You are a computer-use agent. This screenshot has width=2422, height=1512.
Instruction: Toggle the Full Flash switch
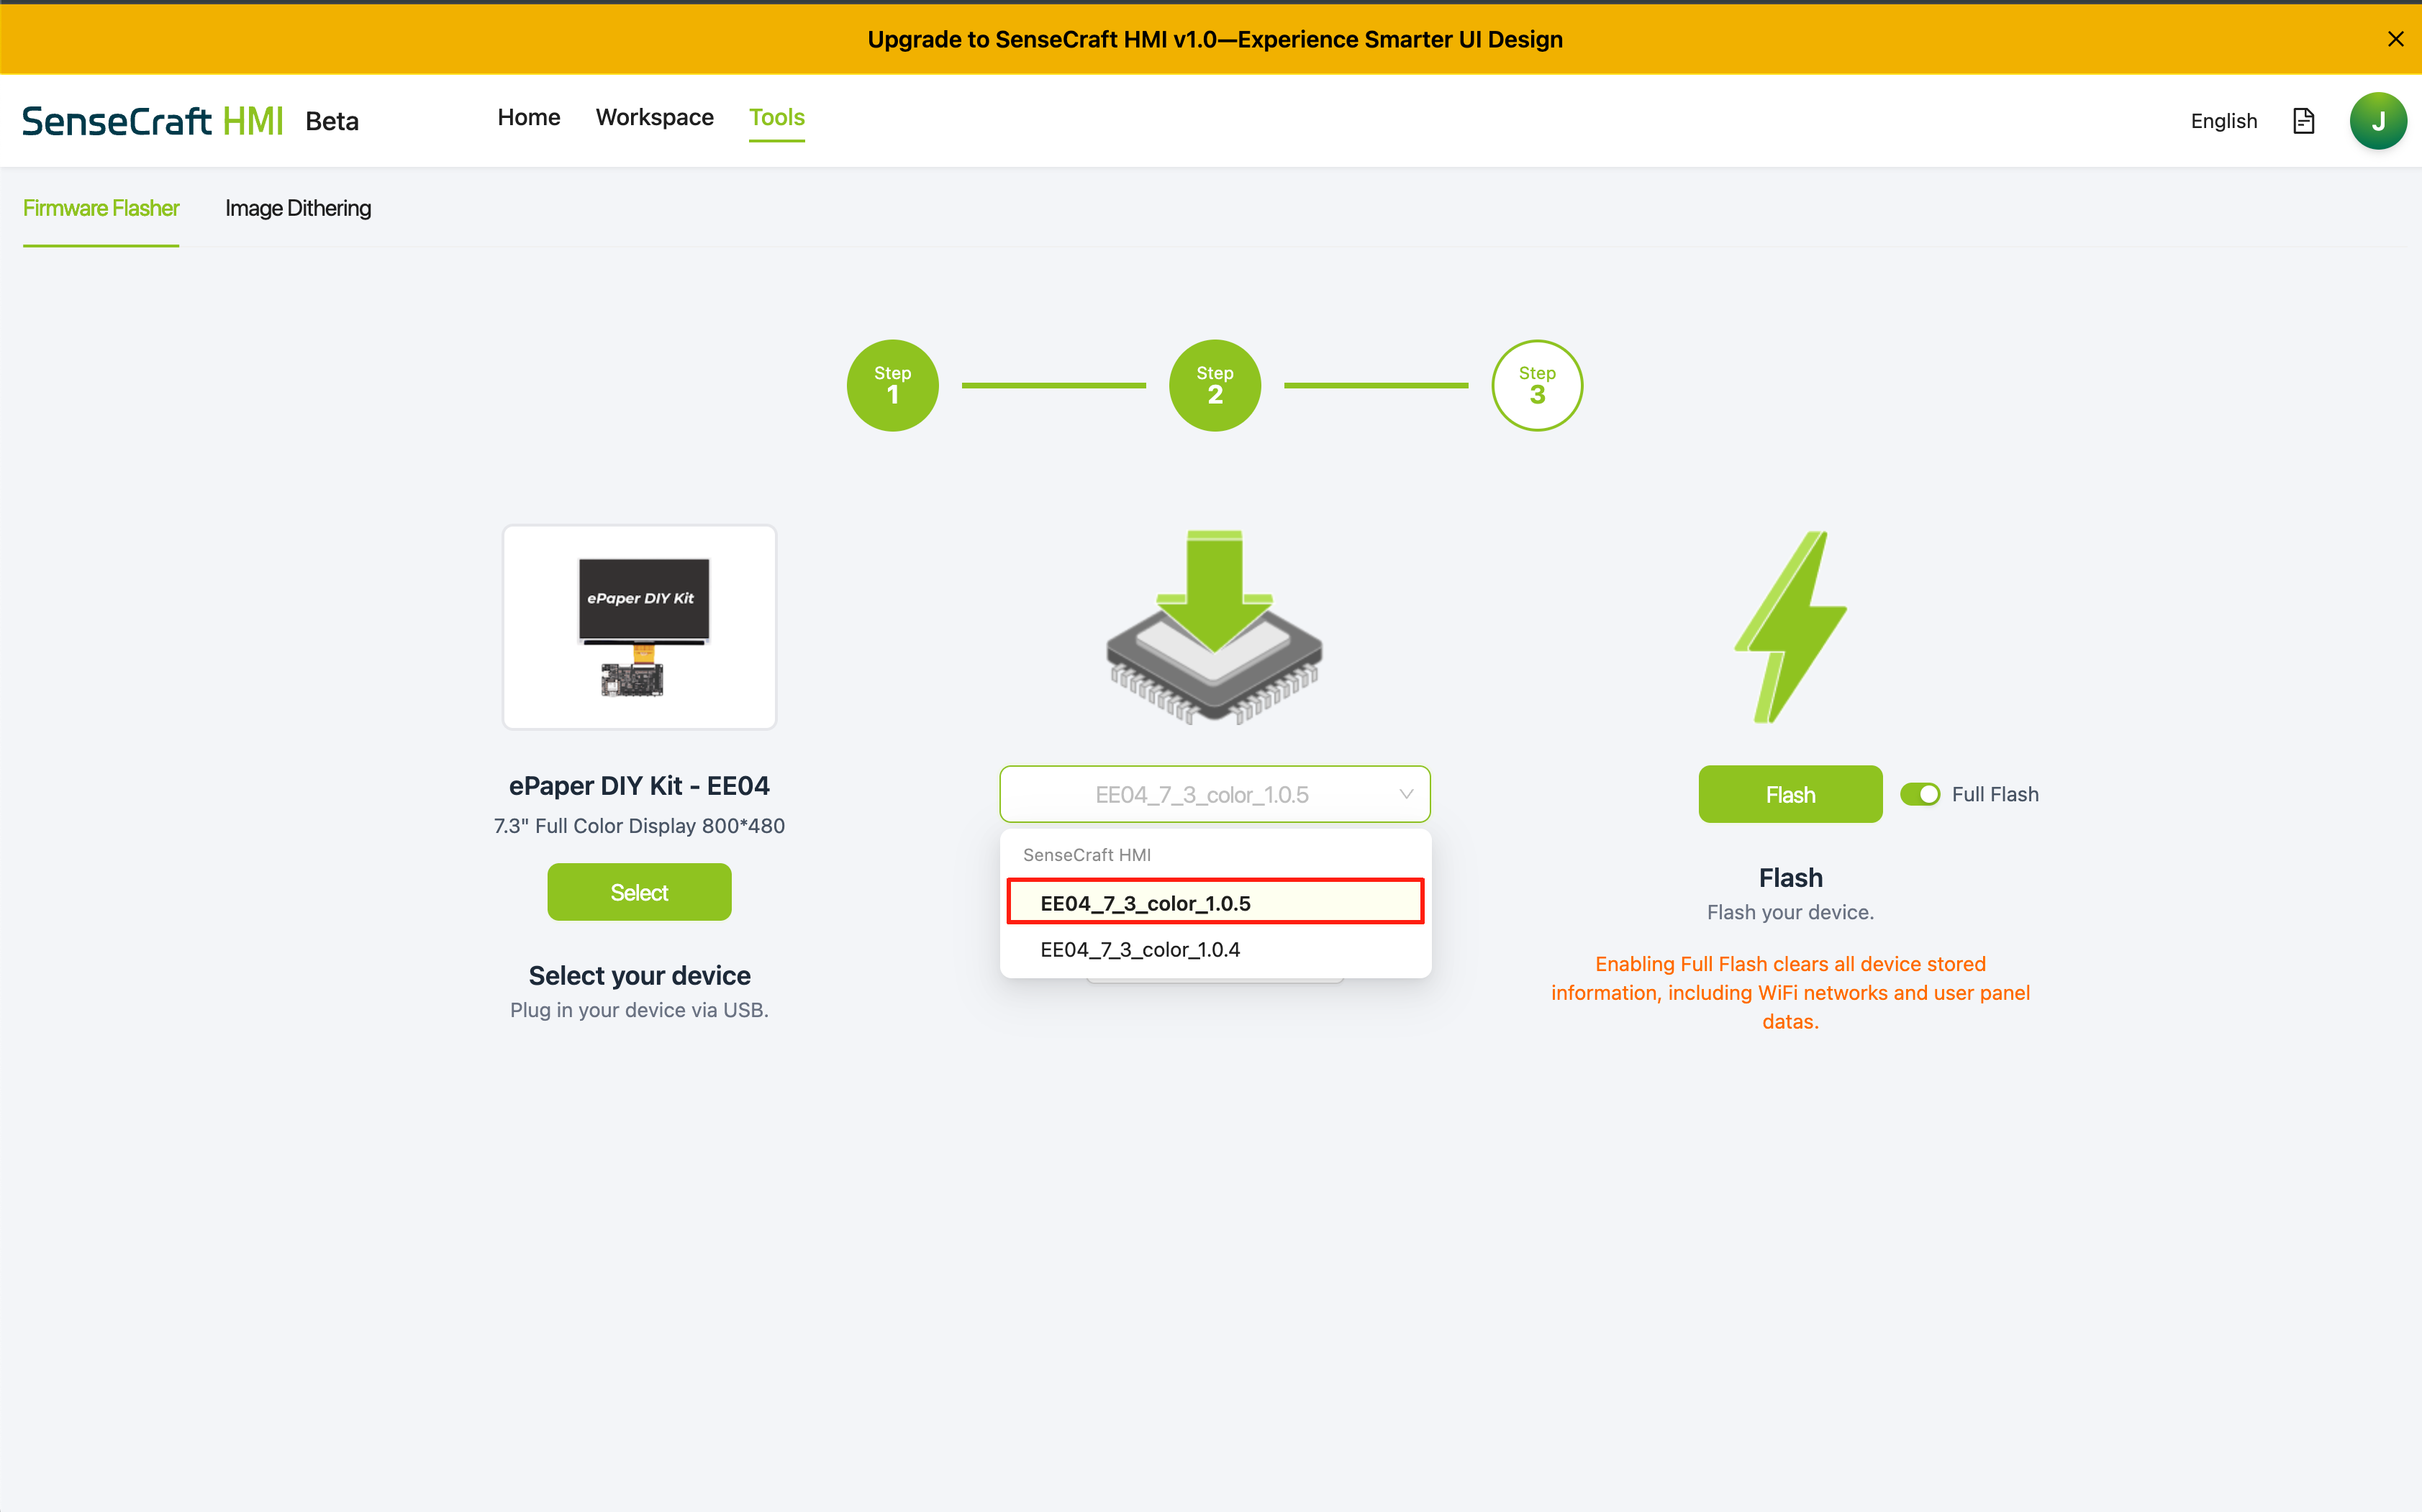tap(1919, 794)
